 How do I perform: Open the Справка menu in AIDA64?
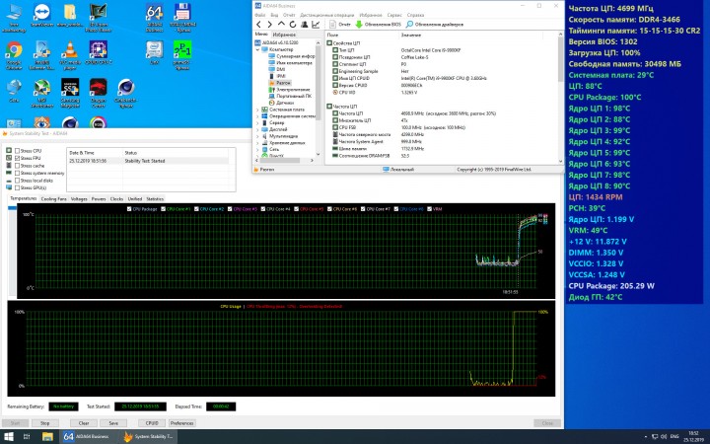coord(416,15)
